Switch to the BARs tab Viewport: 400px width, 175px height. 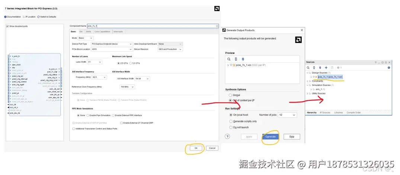[x=89, y=32]
